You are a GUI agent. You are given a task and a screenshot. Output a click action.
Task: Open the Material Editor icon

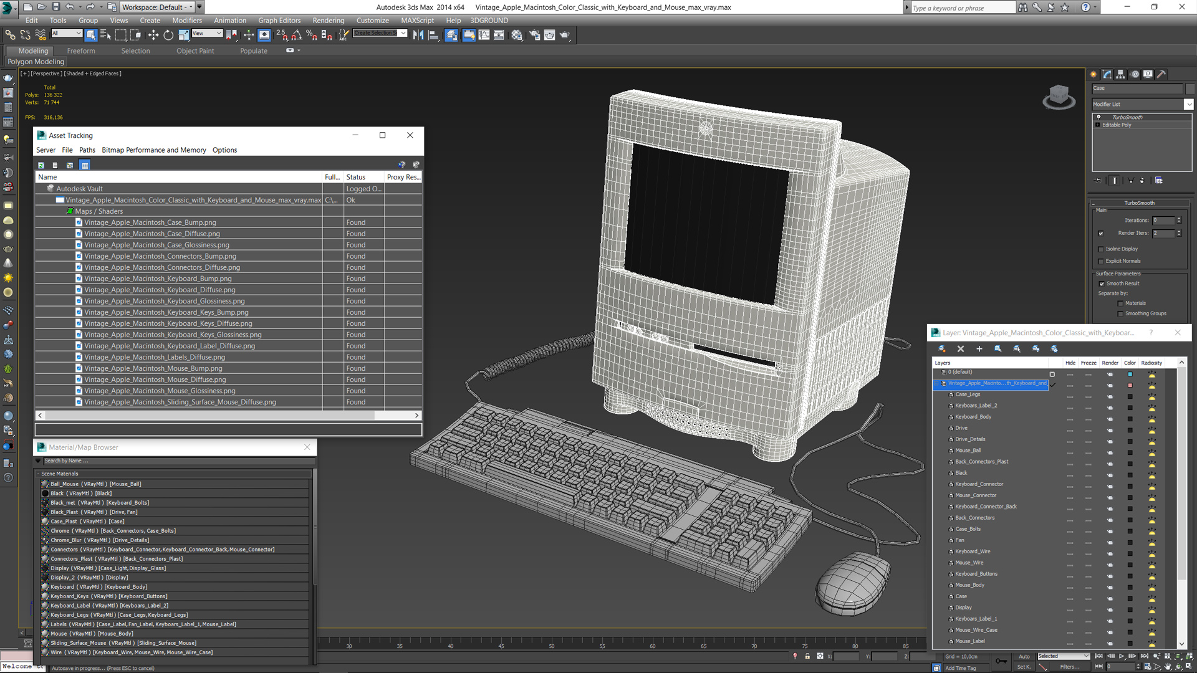tap(517, 35)
